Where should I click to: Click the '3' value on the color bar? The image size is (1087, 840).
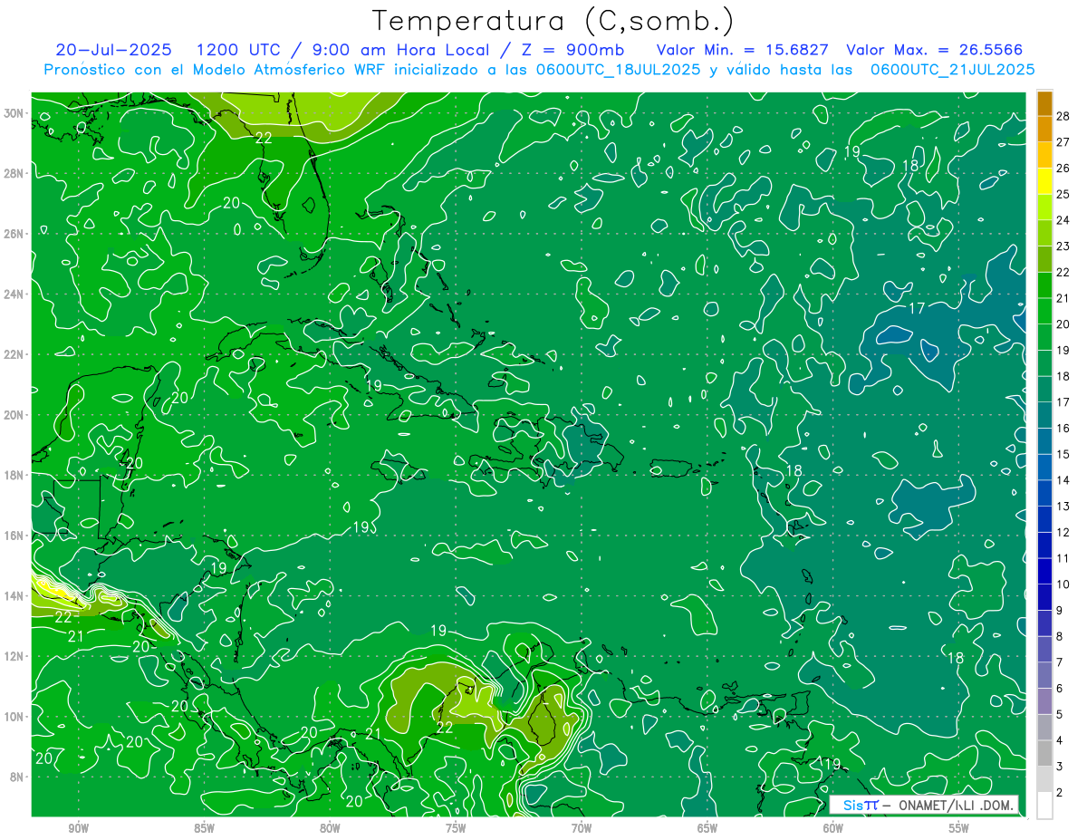tap(1060, 766)
